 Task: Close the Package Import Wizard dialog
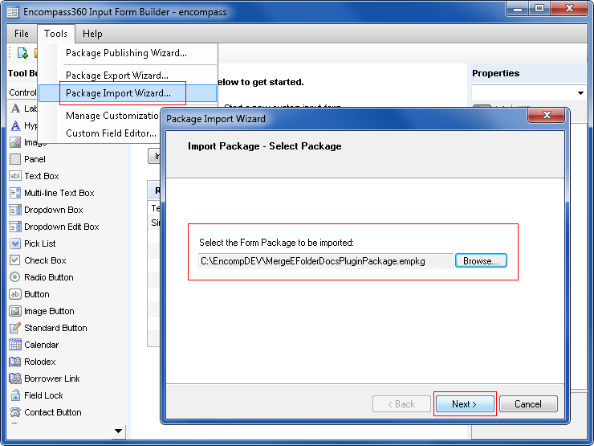coord(547,115)
